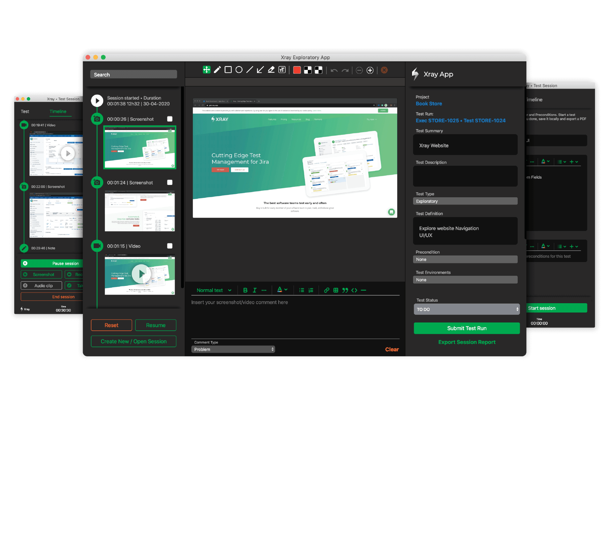
Task: Open Exec STORE-1025 • Test STORE-1024 link
Action: (461, 121)
